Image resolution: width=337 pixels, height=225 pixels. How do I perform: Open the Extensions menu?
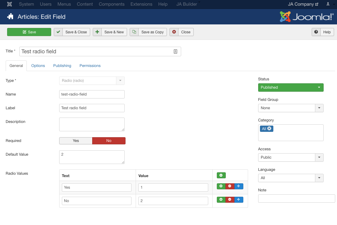pos(142,4)
